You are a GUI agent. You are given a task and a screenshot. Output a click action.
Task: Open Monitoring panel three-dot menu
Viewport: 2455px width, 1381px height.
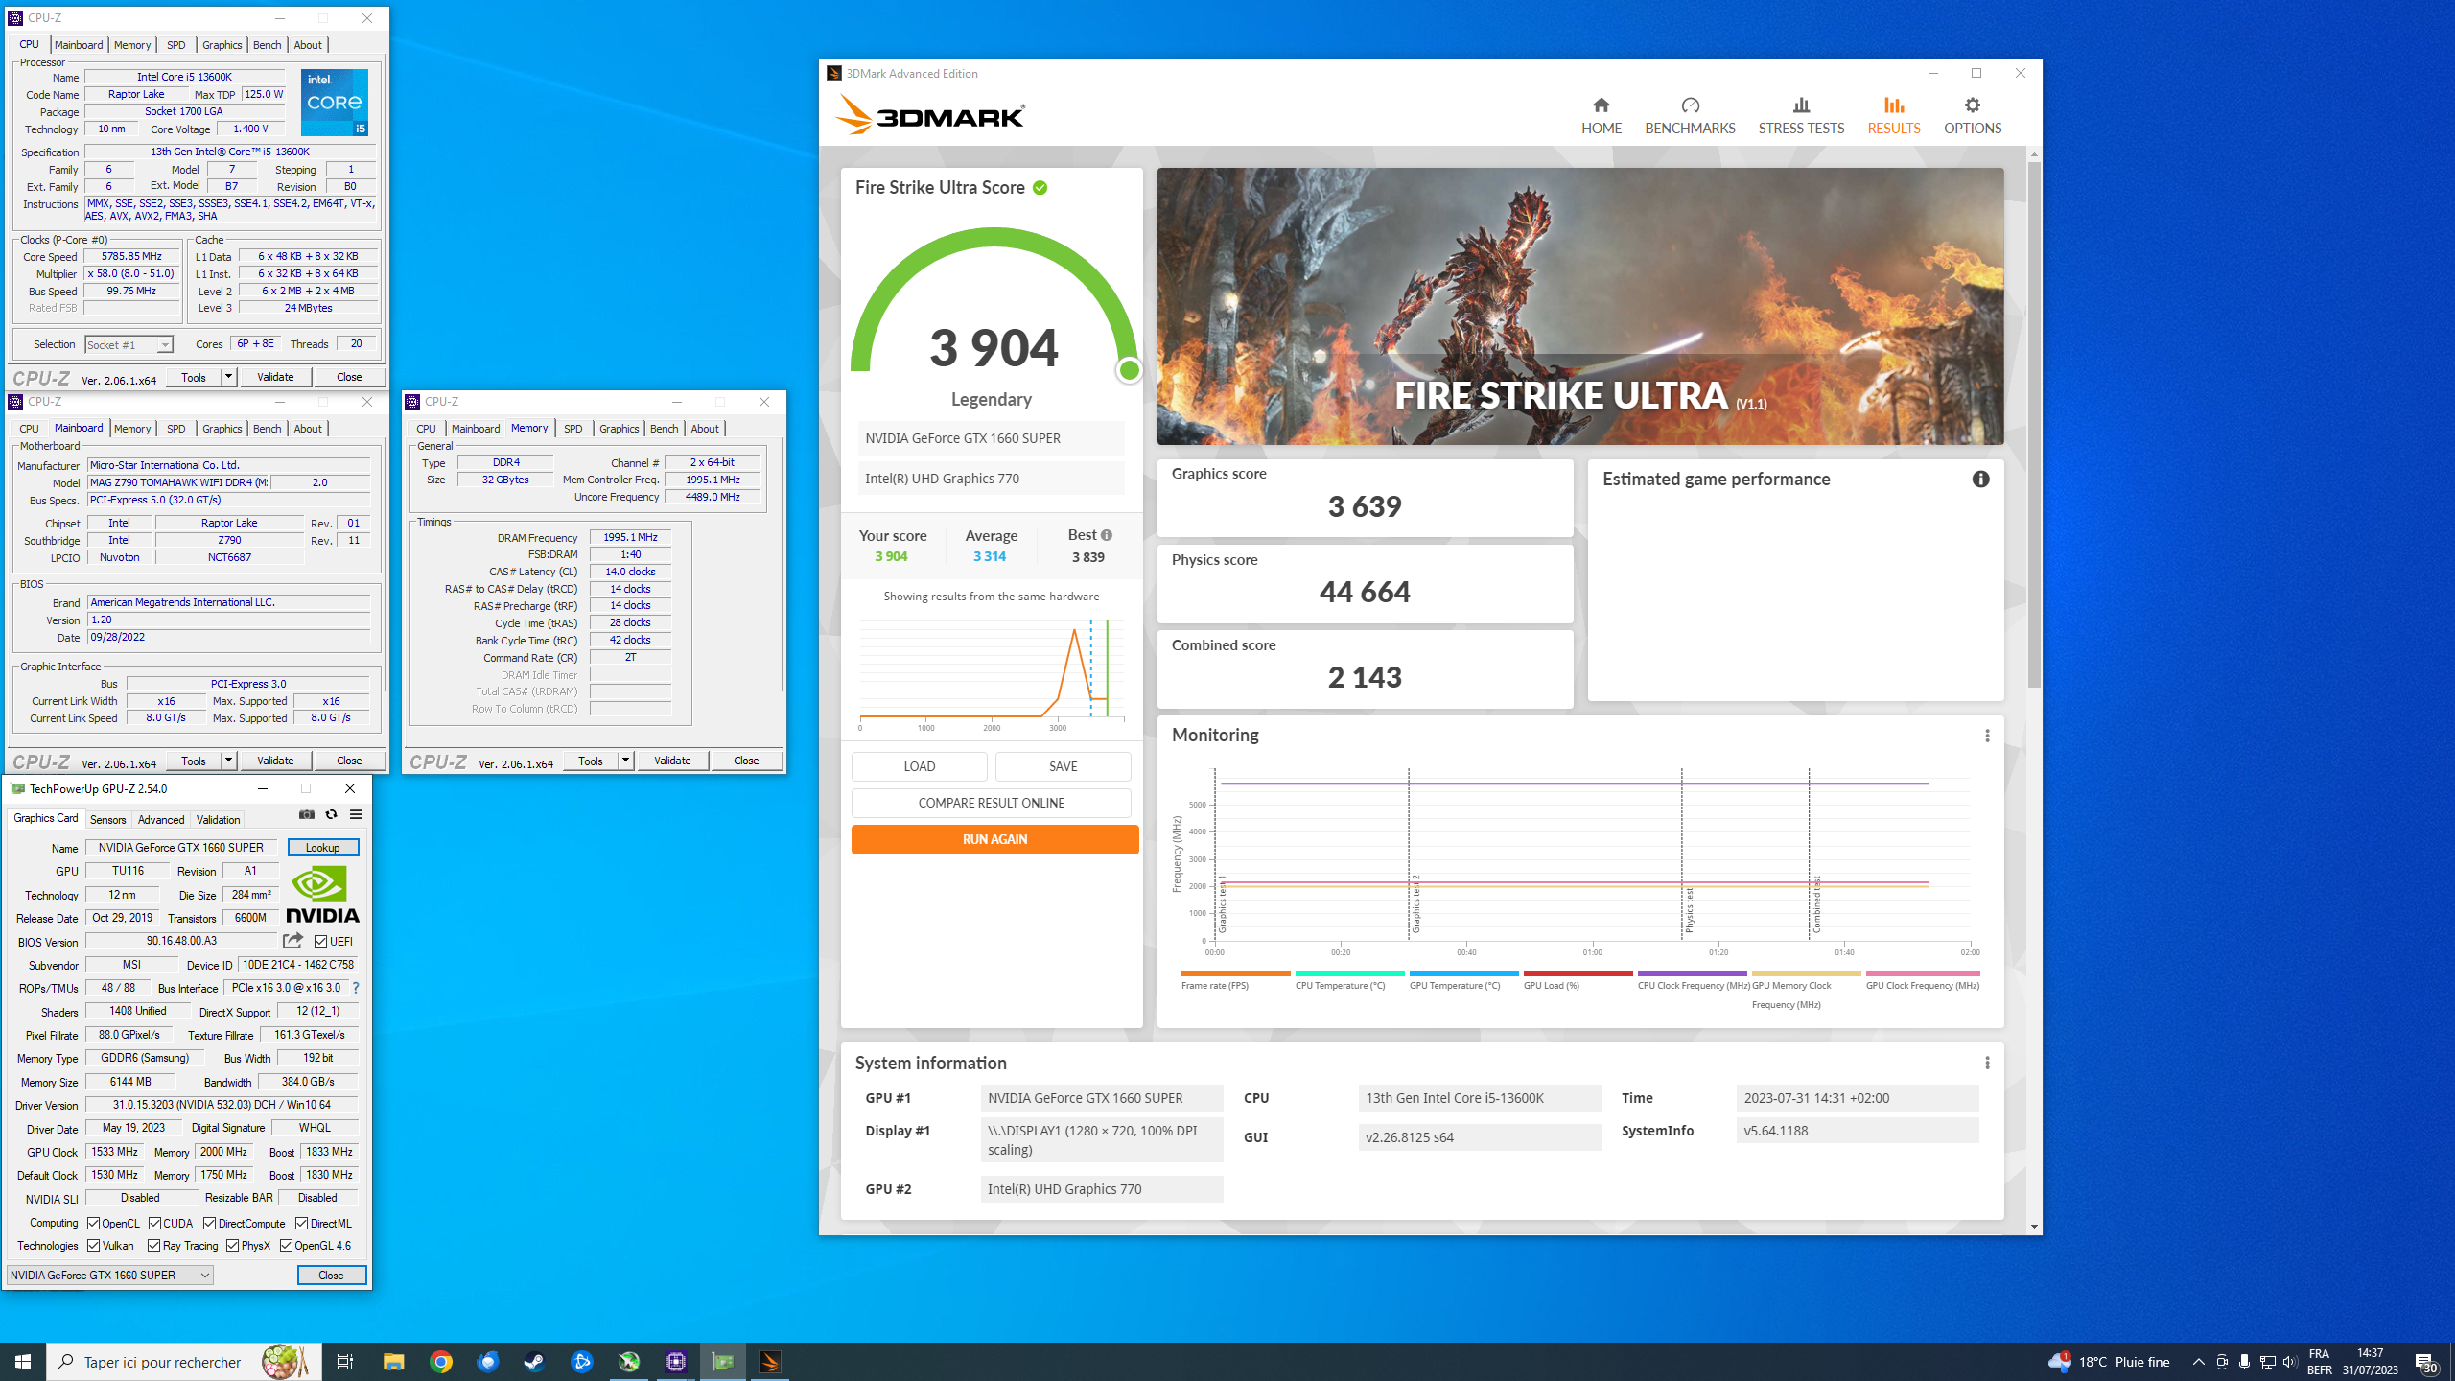(1987, 736)
